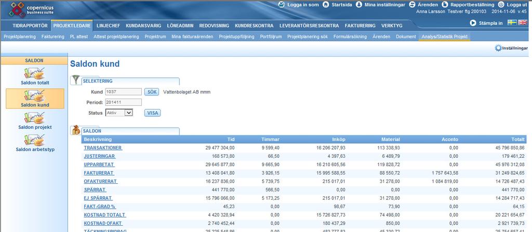Open the Status dropdown showing Aktiv
The height and width of the screenshot is (232, 532).
[x=119, y=113]
